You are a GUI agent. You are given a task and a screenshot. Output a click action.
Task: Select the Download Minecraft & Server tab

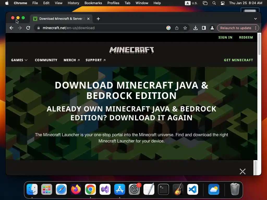pyautogui.click(x=61, y=19)
